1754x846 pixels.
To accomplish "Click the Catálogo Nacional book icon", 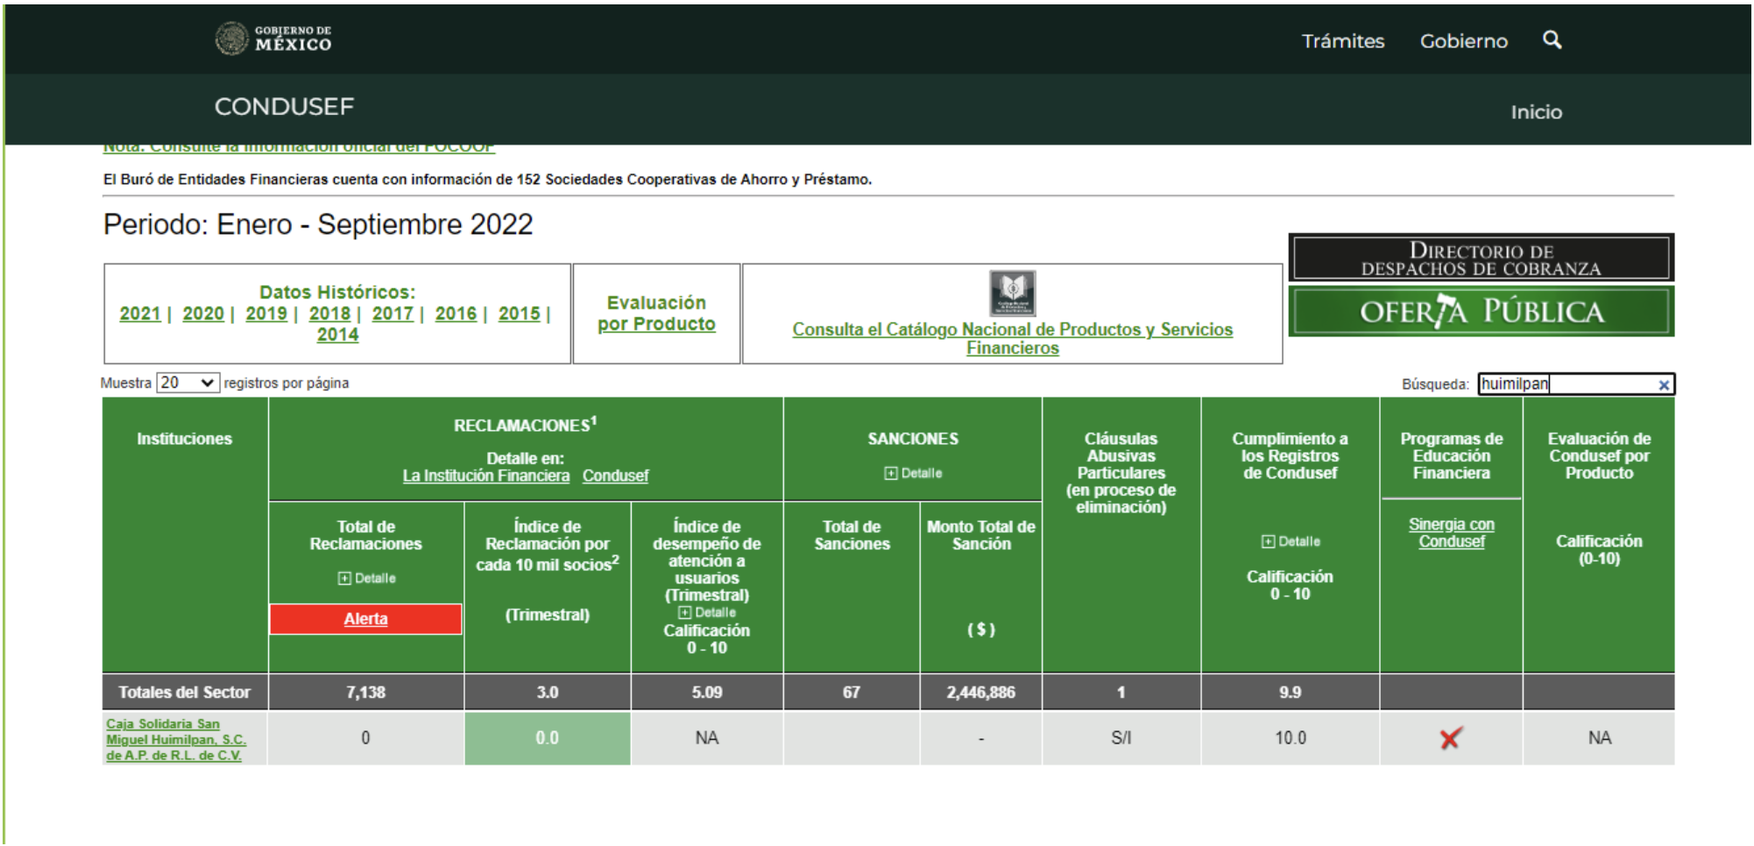I will 1012,293.
